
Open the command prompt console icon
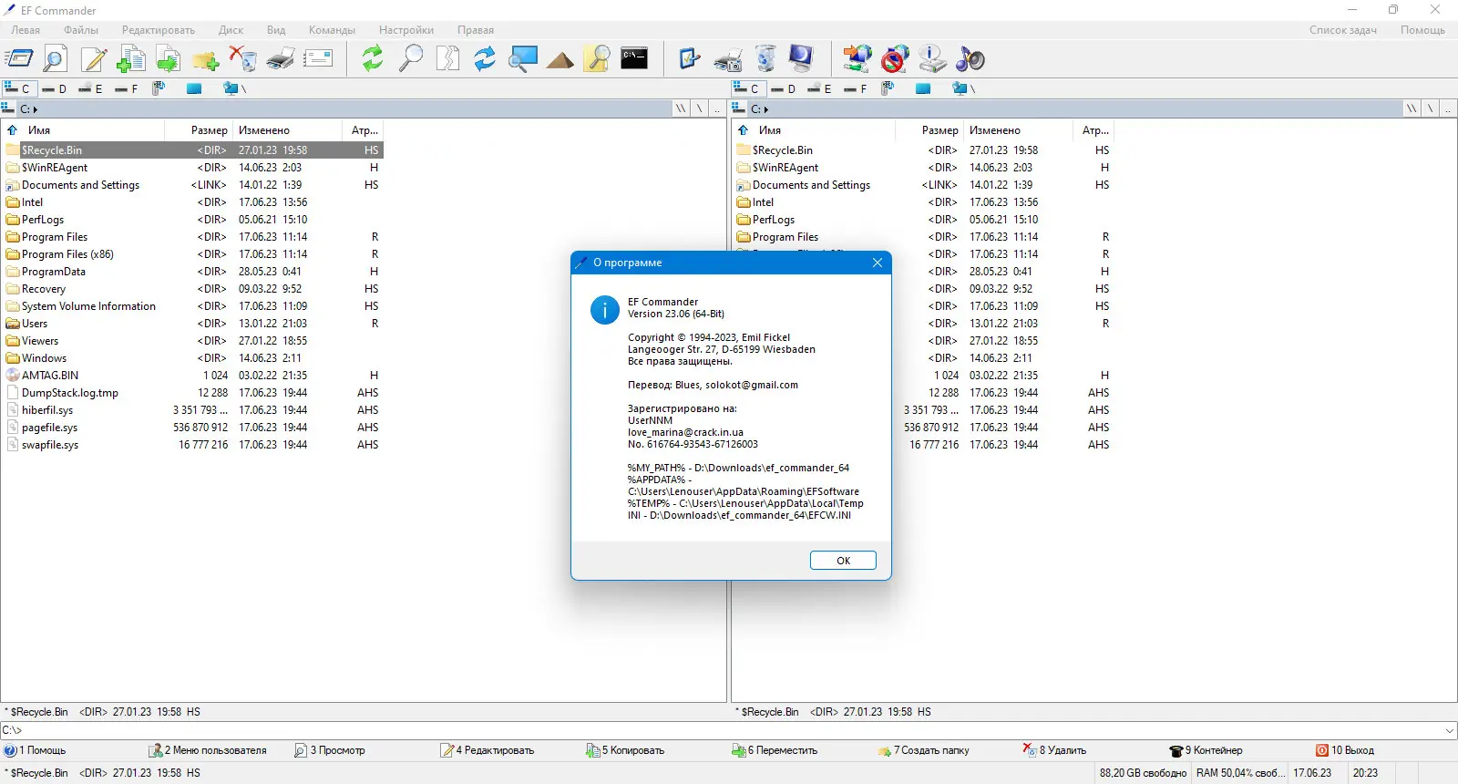(x=634, y=58)
